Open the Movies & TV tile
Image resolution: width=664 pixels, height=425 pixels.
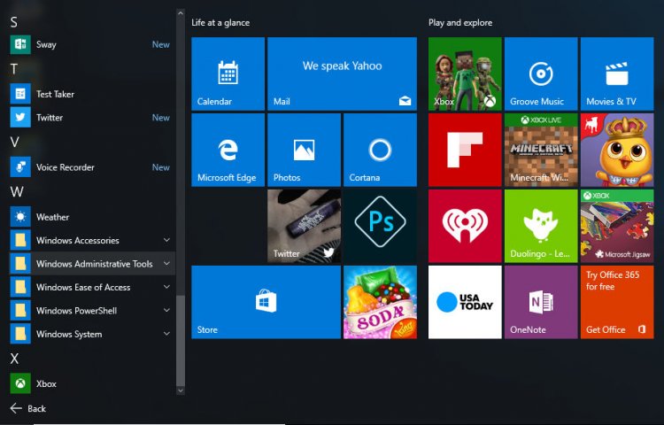(617, 73)
